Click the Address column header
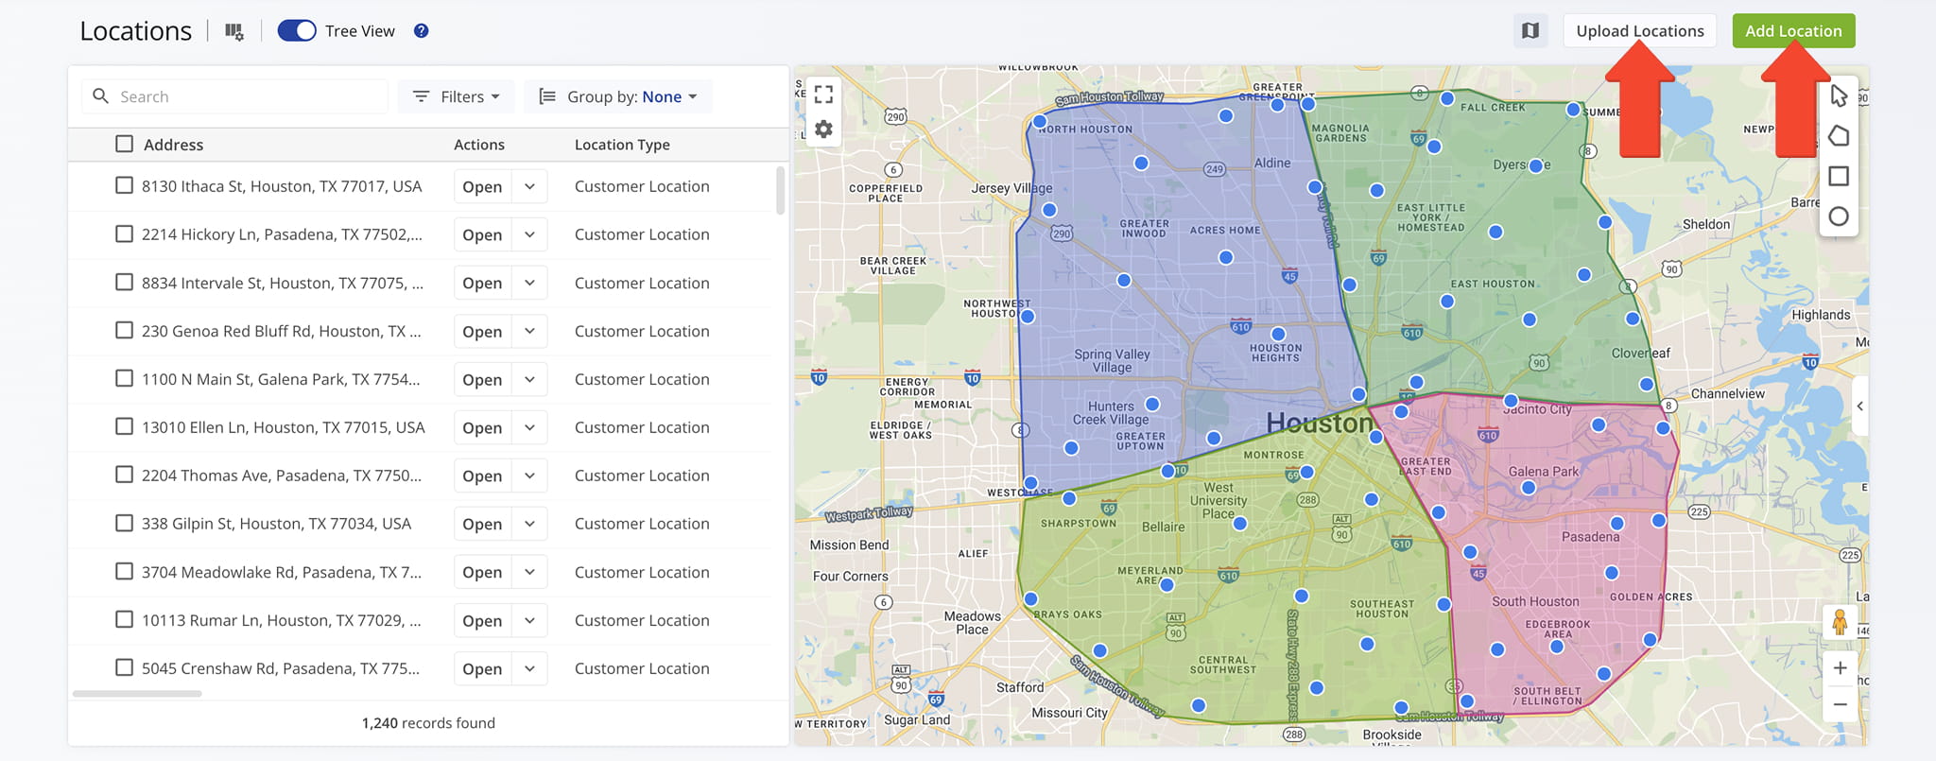The width and height of the screenshot is (1936, 761). pyautogui.click(x=173, y=145)
